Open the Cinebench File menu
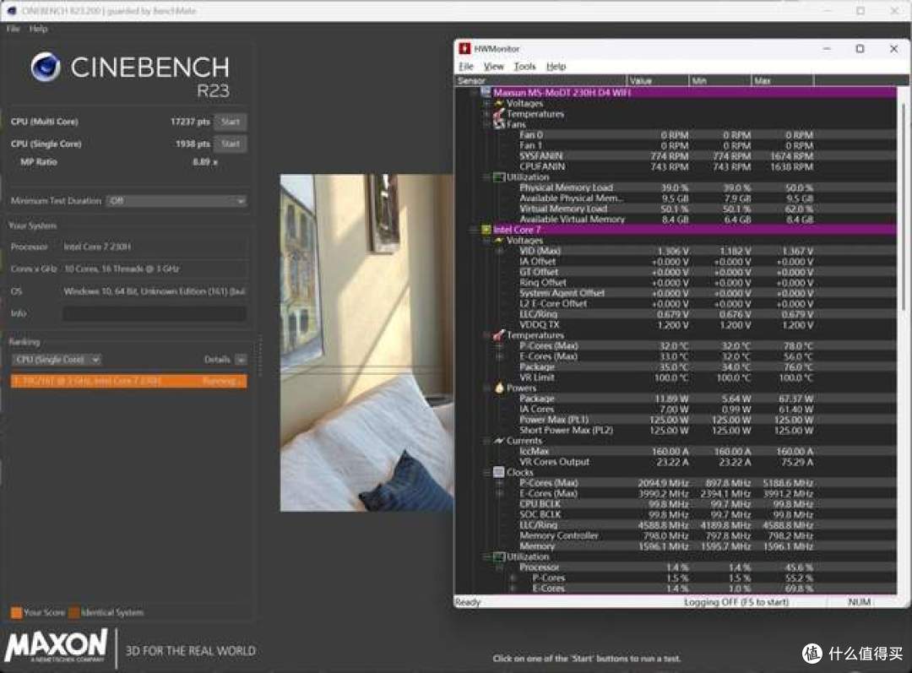The width and height of the screenshot is (912, 673). 13,29
